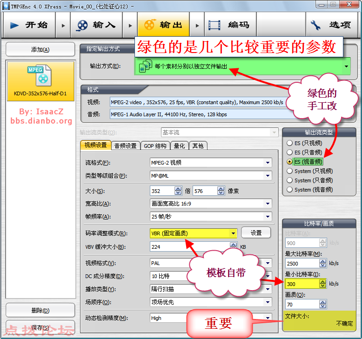Click the 开始 (Start) stage button
This screenshot has width=362, height=339.
[x=29, y=25]
